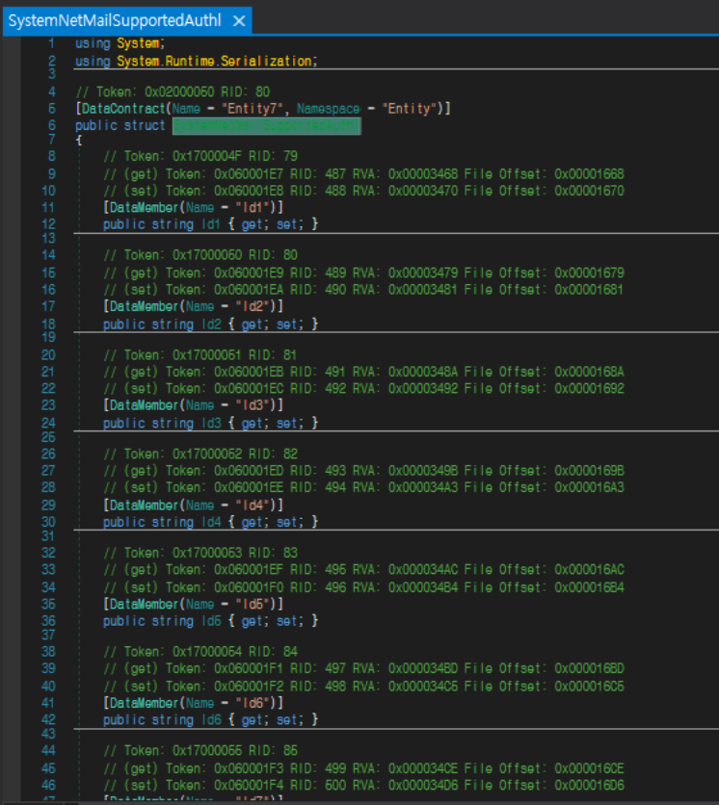The image size is (719, 805).
Task: Click comment 'Token: 0x17000051 RID: 81'
Action: click(200, 355)
